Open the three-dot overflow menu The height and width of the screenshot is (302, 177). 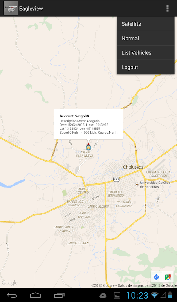point(167,8)
